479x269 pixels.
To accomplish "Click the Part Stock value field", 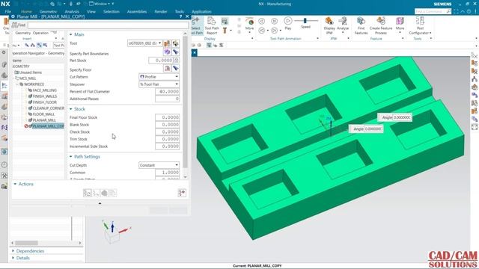I will 161,61.
